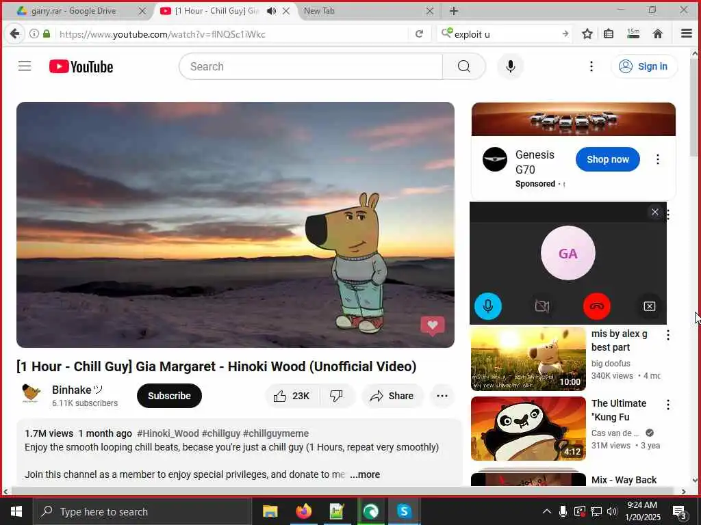Click the browser back arrow button
Image resolution: width=701 pixels, height=525 pixels.
[x=14, y=34]
